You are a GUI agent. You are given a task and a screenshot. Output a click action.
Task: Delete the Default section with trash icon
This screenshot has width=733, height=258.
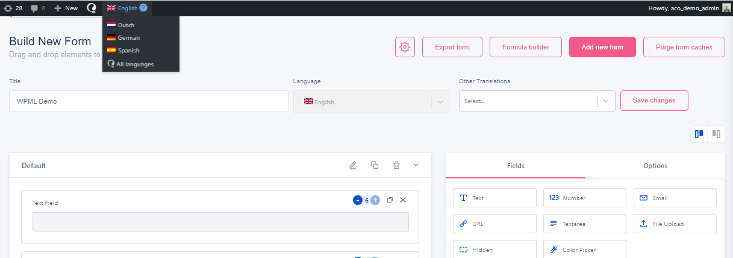[396, 165]
